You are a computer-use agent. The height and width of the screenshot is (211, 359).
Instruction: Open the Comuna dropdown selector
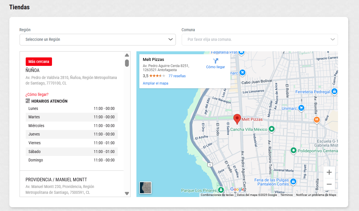pos(260,40)
